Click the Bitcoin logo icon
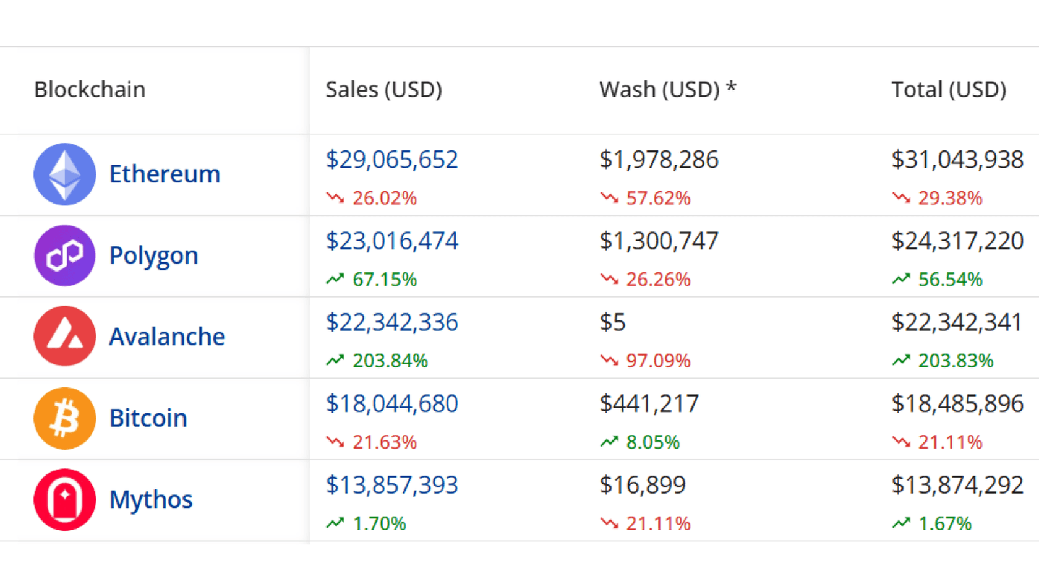The width and height of the screenshot is (1039, 584). (65, 418)
